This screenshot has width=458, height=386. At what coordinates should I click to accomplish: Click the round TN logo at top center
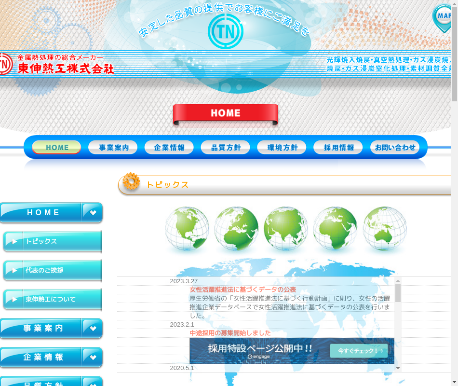click(x=225, y=32)
